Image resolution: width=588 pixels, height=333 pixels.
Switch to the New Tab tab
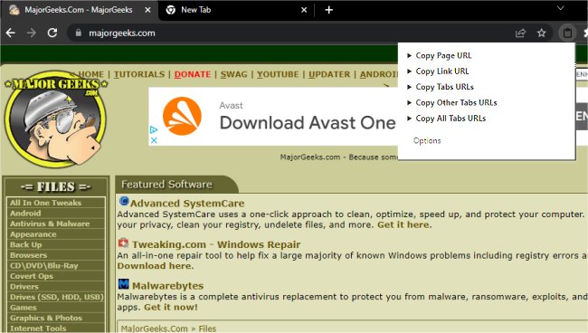[x=236, y=10]
